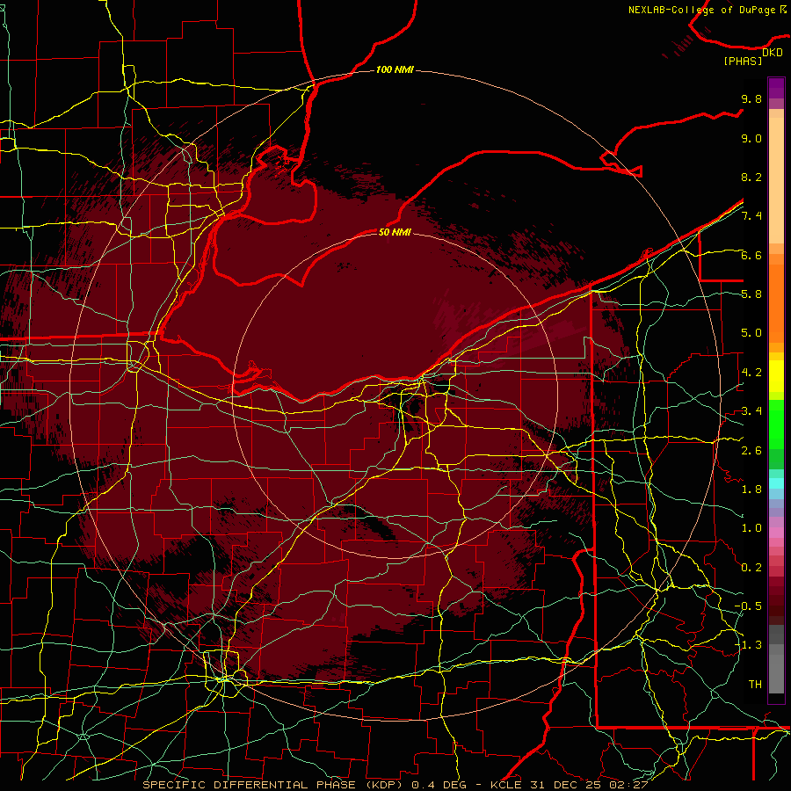
Task: Click the TH threshold label
Action: tap(755, 685)
